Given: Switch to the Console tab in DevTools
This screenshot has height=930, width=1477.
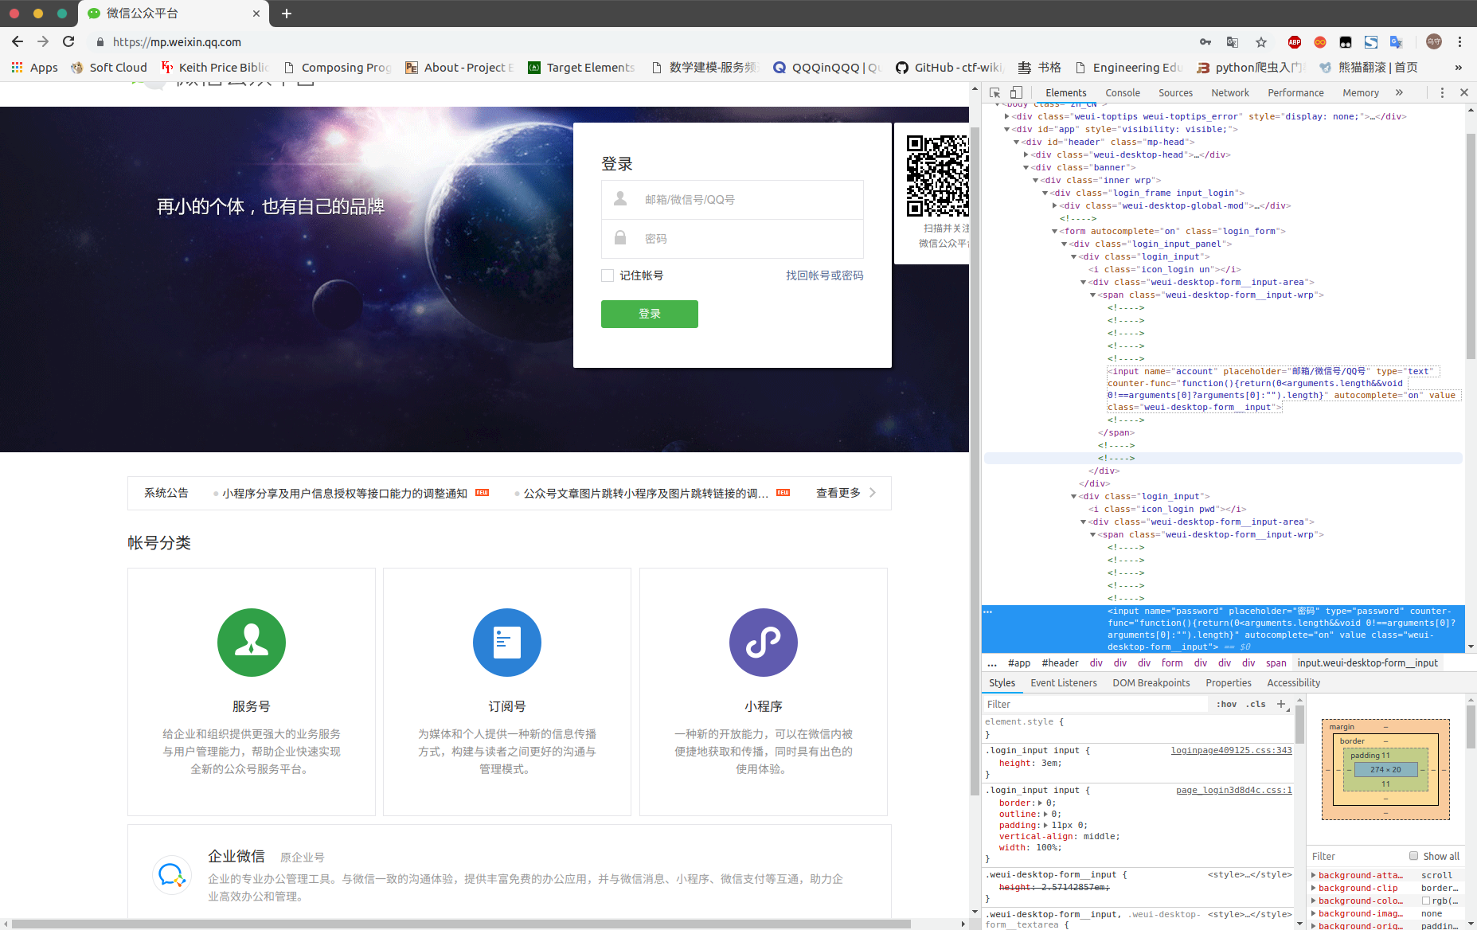Looking at the screenshot, I should coord(1122,93).
